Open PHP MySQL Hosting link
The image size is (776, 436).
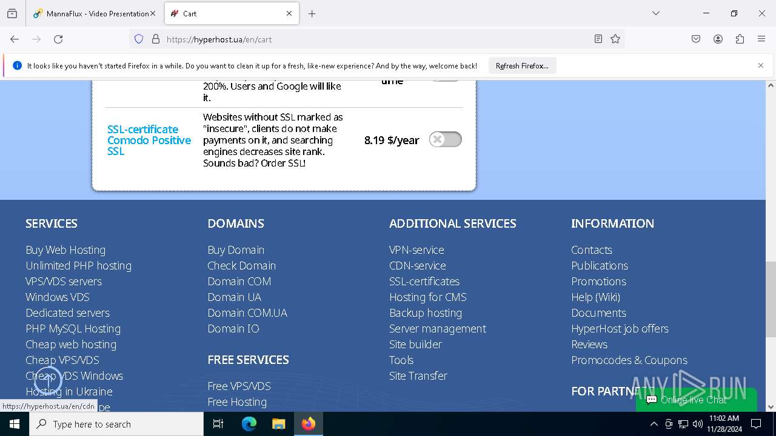(x=73, y=328)
